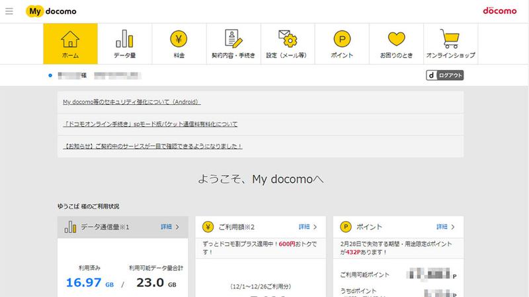Click the (12/1~12/26ご利用分) period text
Viewport: 529px width, 297px height.
[261, 286]
